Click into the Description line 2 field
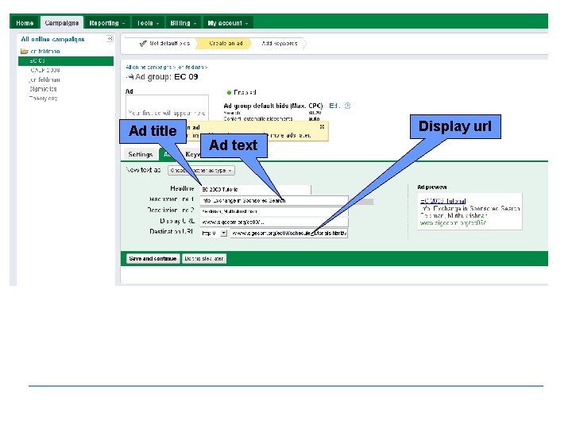The height and width of the screenshot is (429, 572). (274, 211)
